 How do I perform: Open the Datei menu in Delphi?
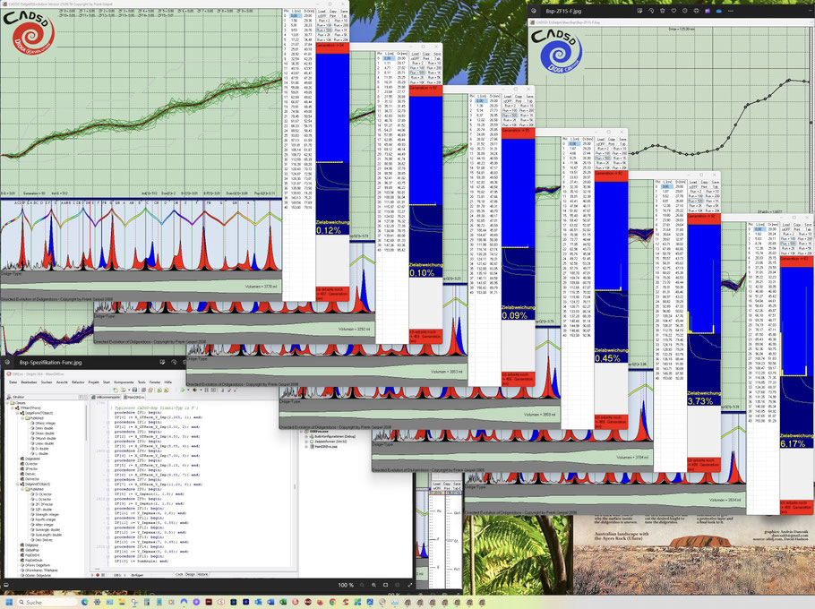click(13, 382)
